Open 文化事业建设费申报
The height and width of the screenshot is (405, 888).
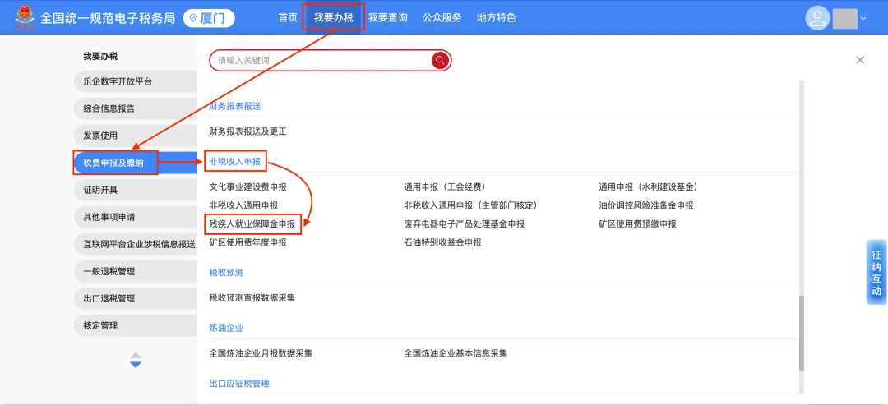pyautogui.click(x=248, y=187)
